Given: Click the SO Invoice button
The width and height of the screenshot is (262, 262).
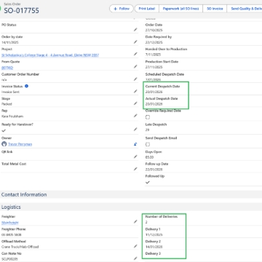Looking at the screenshot, I should coord(215,9).
